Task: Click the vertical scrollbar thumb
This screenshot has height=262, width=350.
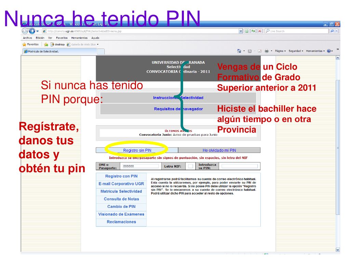Action: pos(338,147)
